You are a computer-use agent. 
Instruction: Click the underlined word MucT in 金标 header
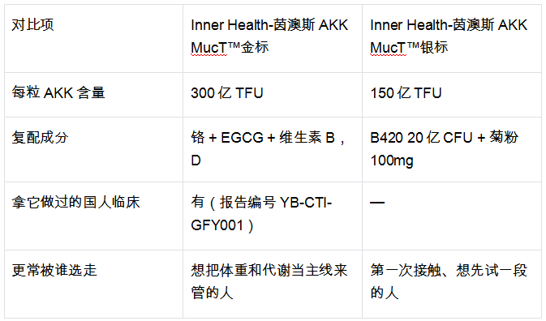[x=209, y=48]
